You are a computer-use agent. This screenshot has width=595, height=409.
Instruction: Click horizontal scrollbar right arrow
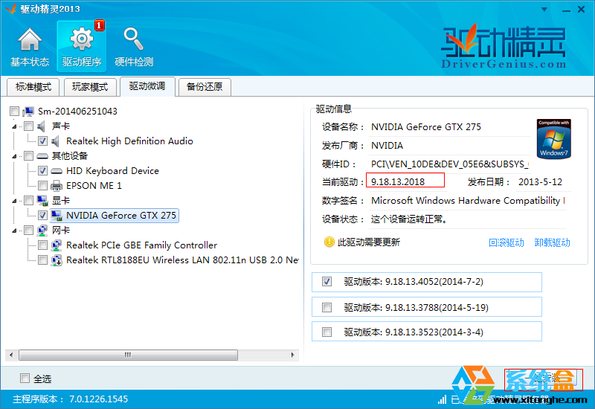click(292, 355)
